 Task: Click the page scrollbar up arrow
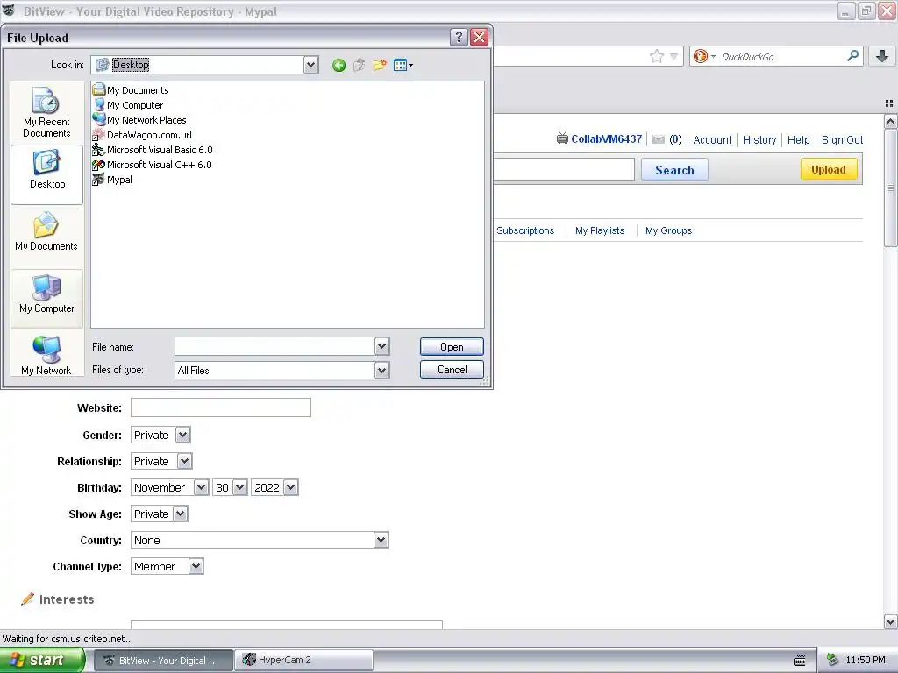tap(891, 121)
